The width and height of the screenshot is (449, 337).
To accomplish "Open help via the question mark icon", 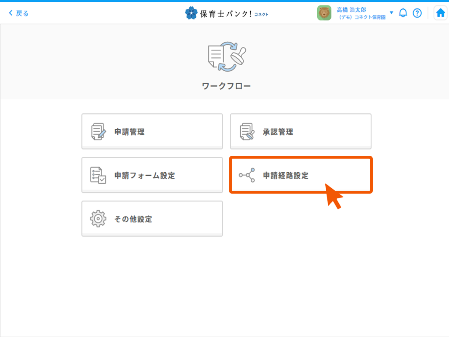I will point(417,13).
